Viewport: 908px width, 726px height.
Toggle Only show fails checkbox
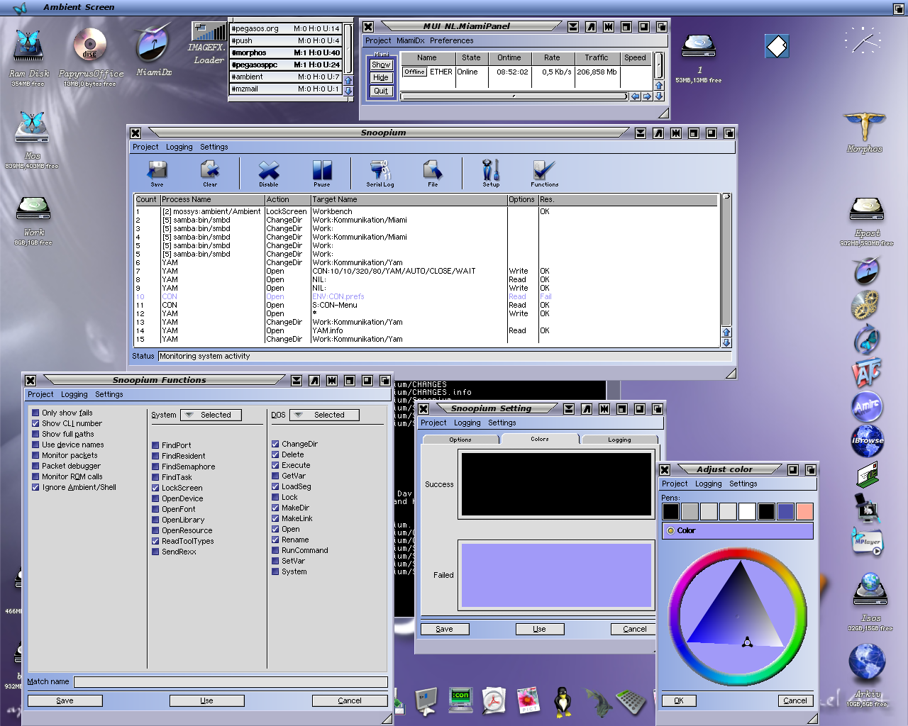[35, 413]
